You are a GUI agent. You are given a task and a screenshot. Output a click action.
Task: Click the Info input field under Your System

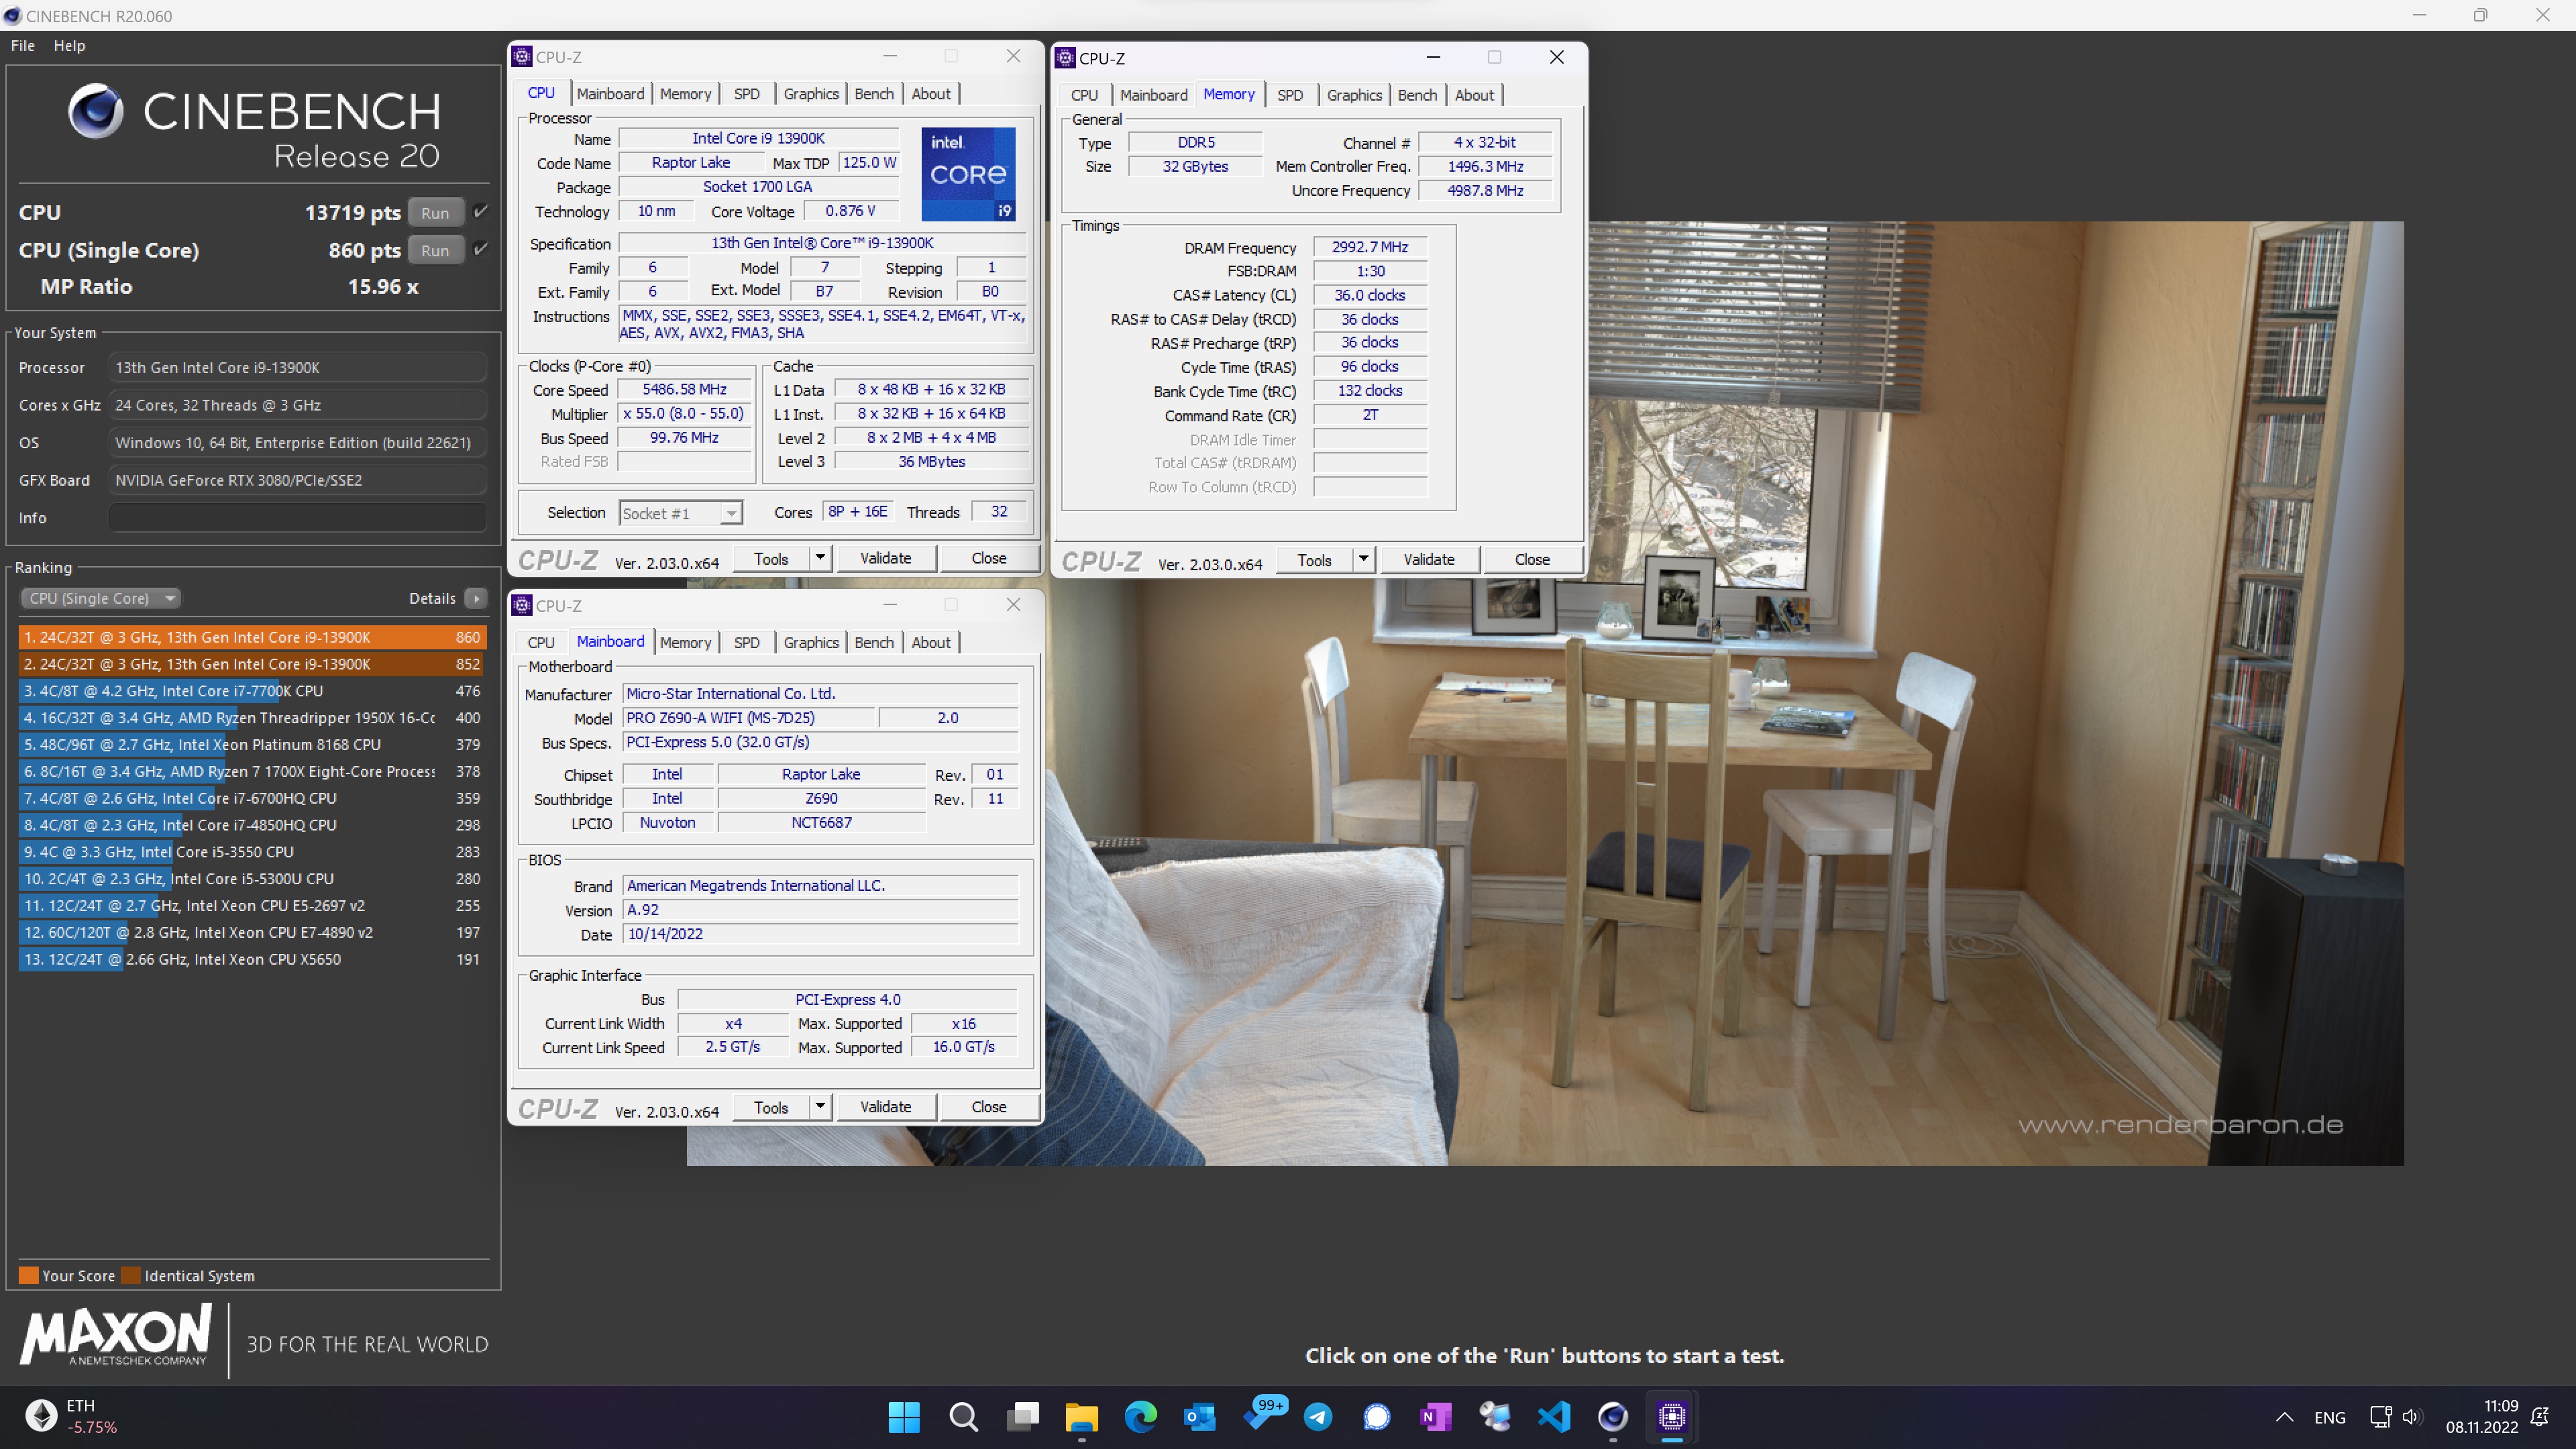(297, 518)
